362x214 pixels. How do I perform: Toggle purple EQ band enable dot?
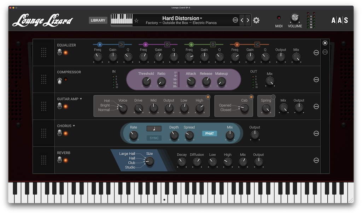pos(145,44)
